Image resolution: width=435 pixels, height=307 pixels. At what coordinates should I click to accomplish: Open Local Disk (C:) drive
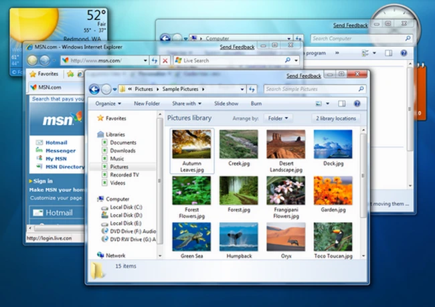pyautogui.click(x=124, y=207)
